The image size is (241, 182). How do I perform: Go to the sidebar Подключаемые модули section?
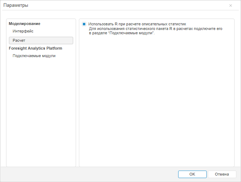34,56
